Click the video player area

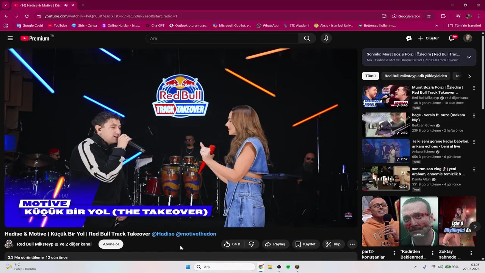pyautogui.click(x=181, y=138)
